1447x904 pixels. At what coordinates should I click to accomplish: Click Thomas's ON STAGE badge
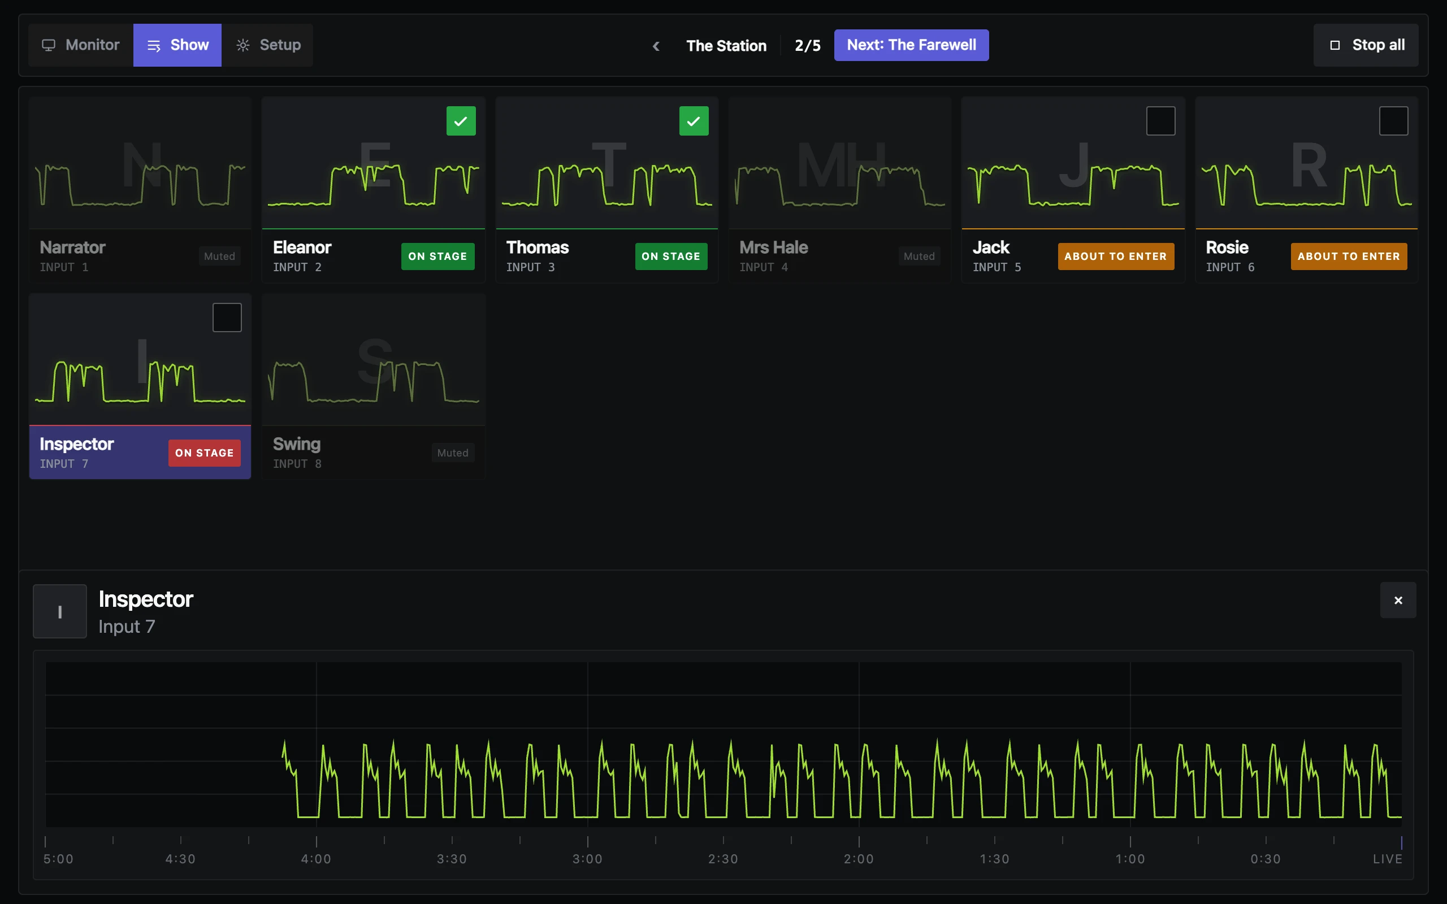671,257
